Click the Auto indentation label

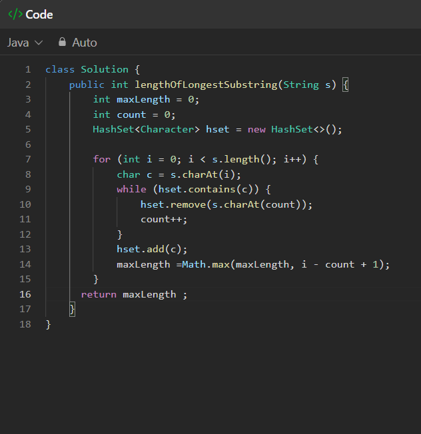[x=85, y=43]
